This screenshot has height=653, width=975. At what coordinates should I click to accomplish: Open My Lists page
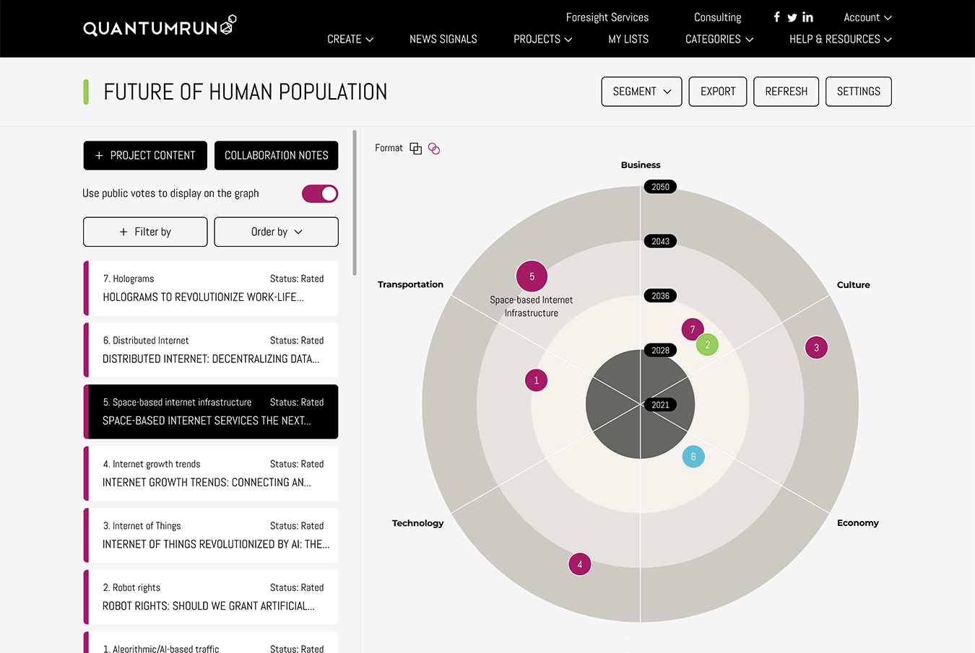click(628, 39)
